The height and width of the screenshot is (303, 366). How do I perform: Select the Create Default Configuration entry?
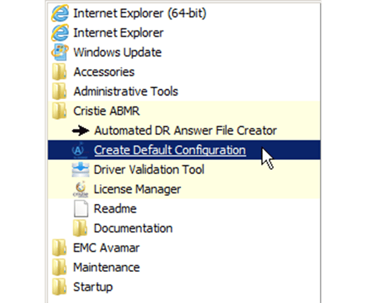click(x=184, y=150)
